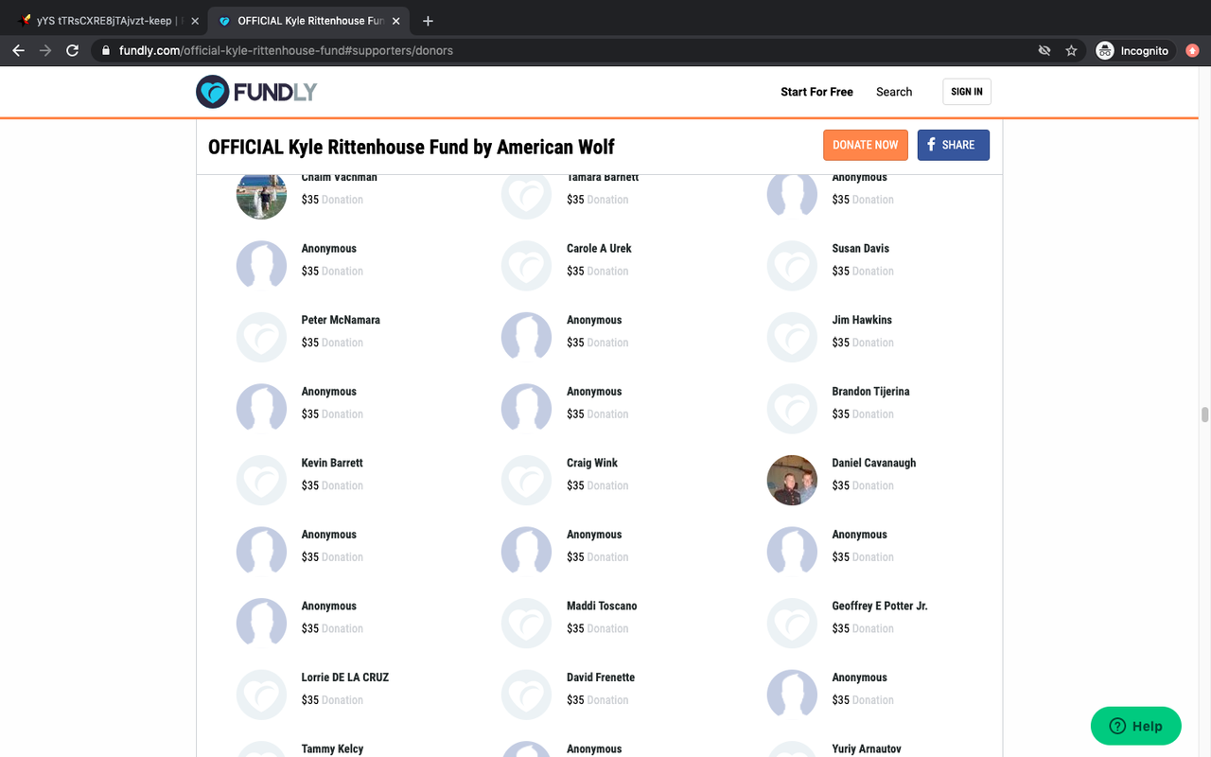
Task: Select donor name Brandon Tijerina
Action: [x=870, y=391]
